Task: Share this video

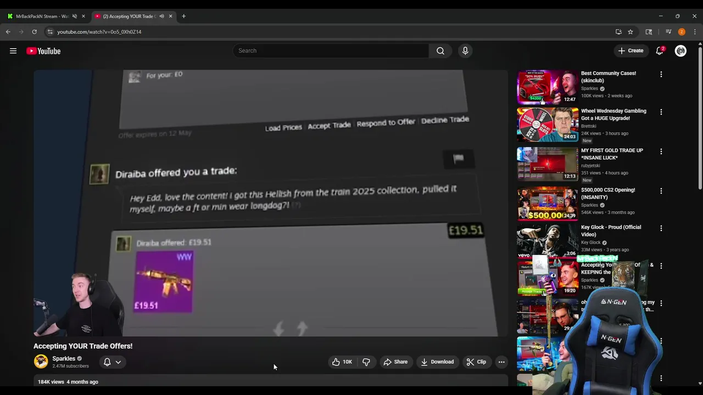Action: pos(395,362)
